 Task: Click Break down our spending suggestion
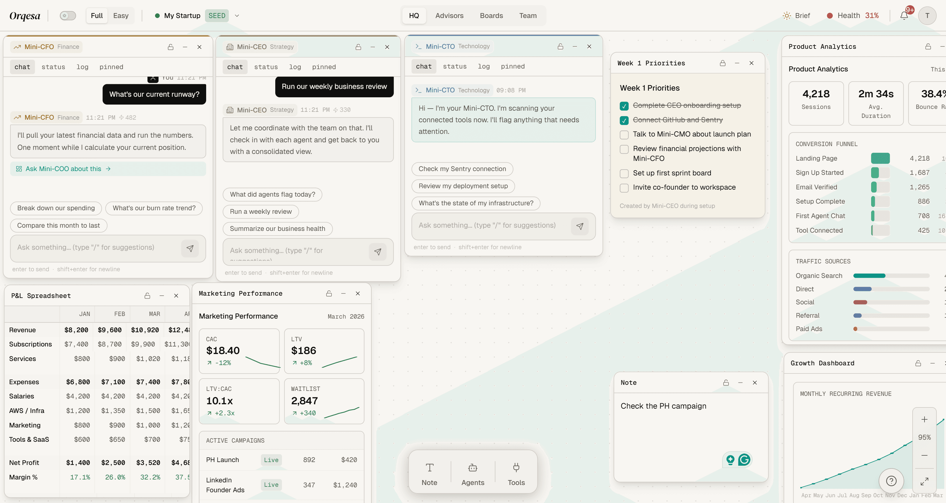coord(56,208)
